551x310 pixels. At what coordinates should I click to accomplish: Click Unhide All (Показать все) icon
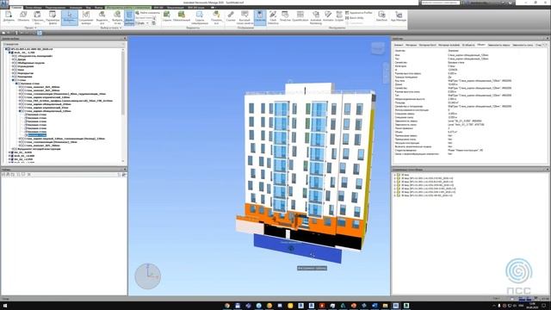click(216, 17)
